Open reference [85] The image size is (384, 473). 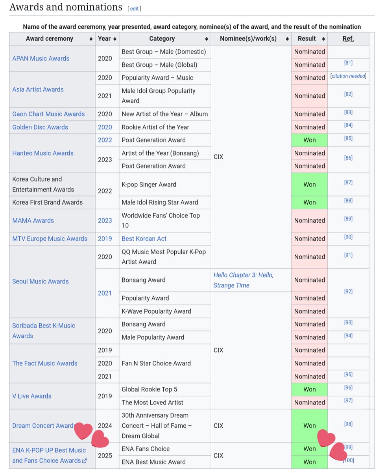tap(348, 138)
